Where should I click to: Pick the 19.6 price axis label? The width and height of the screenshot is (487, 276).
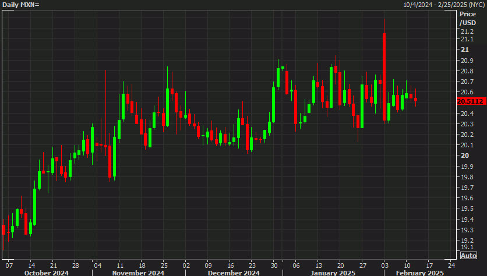click(467, 199)
